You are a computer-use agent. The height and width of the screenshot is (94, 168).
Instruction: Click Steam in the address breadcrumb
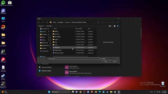[x=55, y=22]
